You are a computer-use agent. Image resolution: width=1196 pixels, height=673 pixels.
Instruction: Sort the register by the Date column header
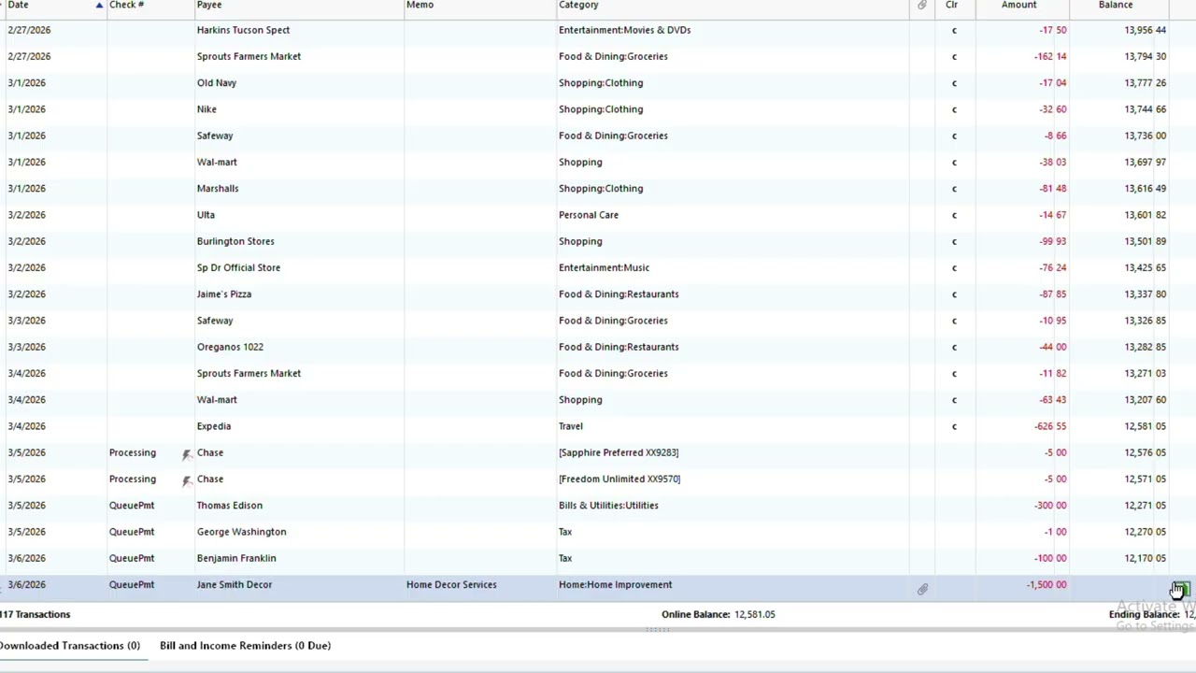(x=19, y=5)
